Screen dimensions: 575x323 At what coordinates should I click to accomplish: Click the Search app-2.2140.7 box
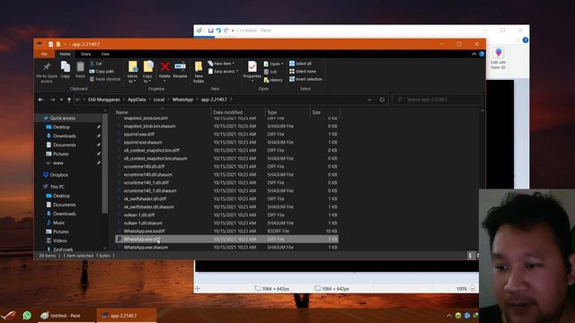pyautogui.click(x=437, y=100)
